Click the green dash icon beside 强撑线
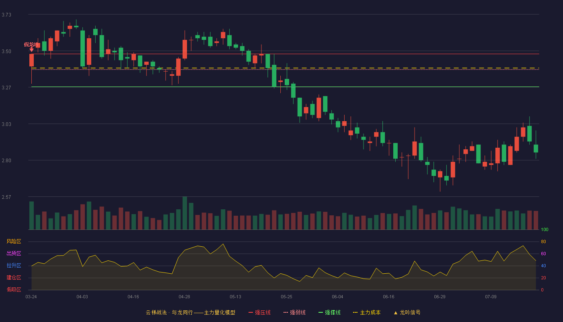The height and width of the screenshot is (322, 563). pyautogui.click(x=321, y=312)
